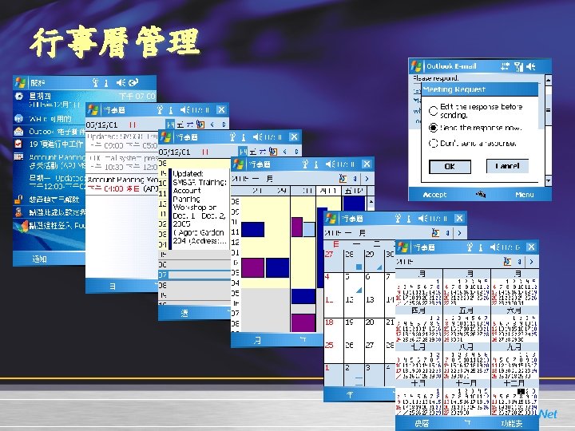This screenshot has height=431, width=575.
Task: Select 'Don't send a response' option
Action: coord(433,143)
